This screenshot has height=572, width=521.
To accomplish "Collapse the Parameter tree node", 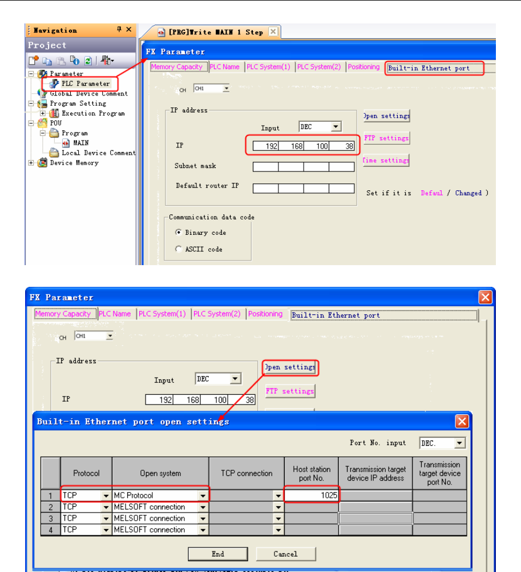I will coord(31,74).
